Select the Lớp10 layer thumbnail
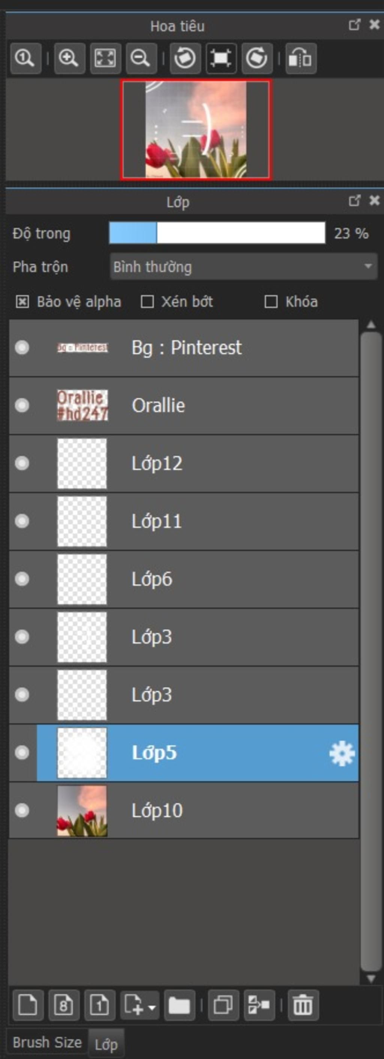Viewport: 384px width, 1059px height. 82,811
